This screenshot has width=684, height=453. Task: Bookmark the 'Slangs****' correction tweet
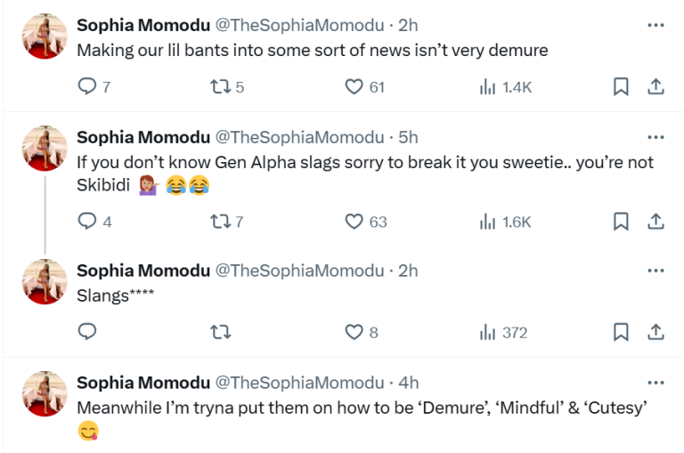621,332
